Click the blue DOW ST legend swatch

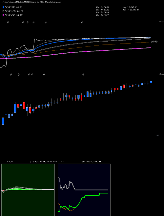tap(3, 7)
